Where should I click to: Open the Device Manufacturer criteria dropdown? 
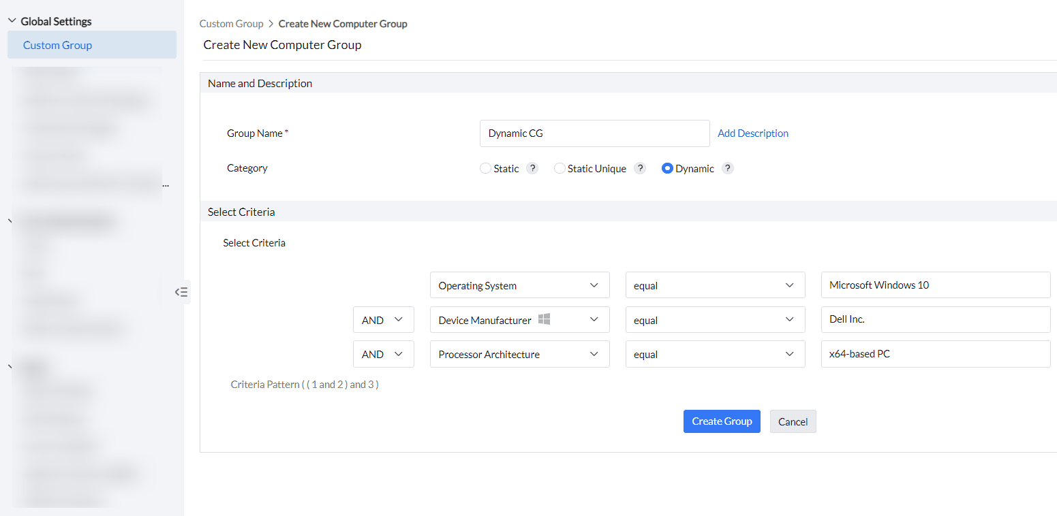pos(519,320)
